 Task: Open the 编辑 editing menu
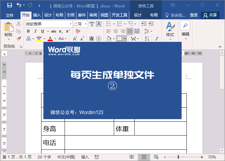185,31
